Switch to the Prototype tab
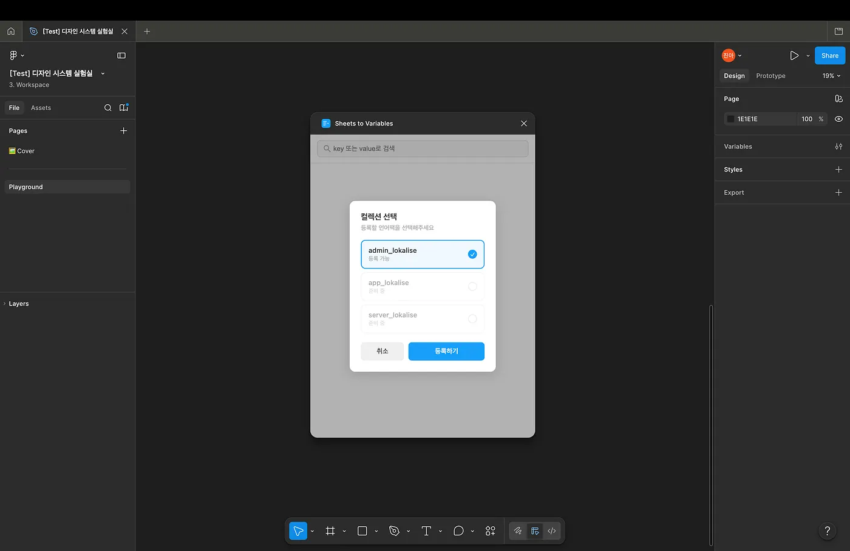 point(770,76)
